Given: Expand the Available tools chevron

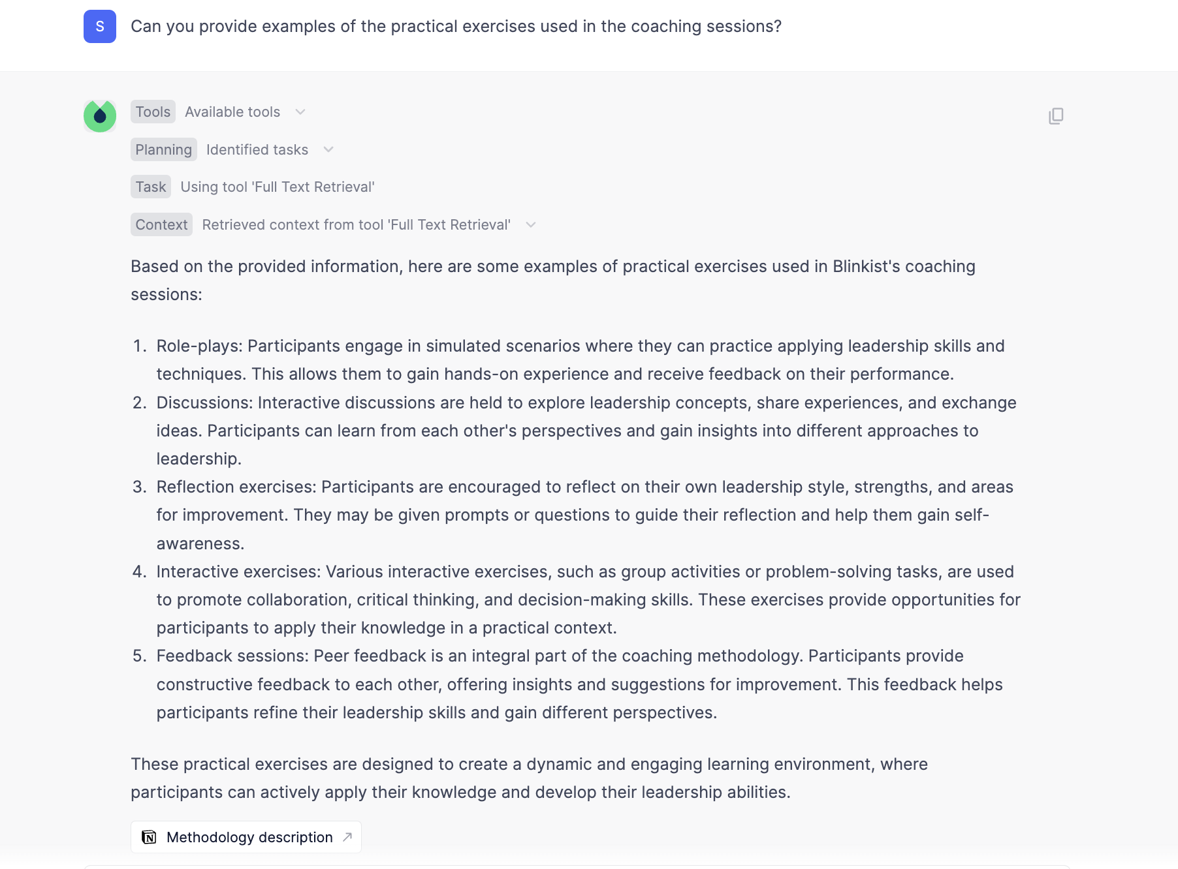Looking at the screenshot, I should point(300,112).
